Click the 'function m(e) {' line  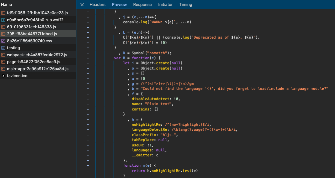pyautogui.click(x=140, y=165)
